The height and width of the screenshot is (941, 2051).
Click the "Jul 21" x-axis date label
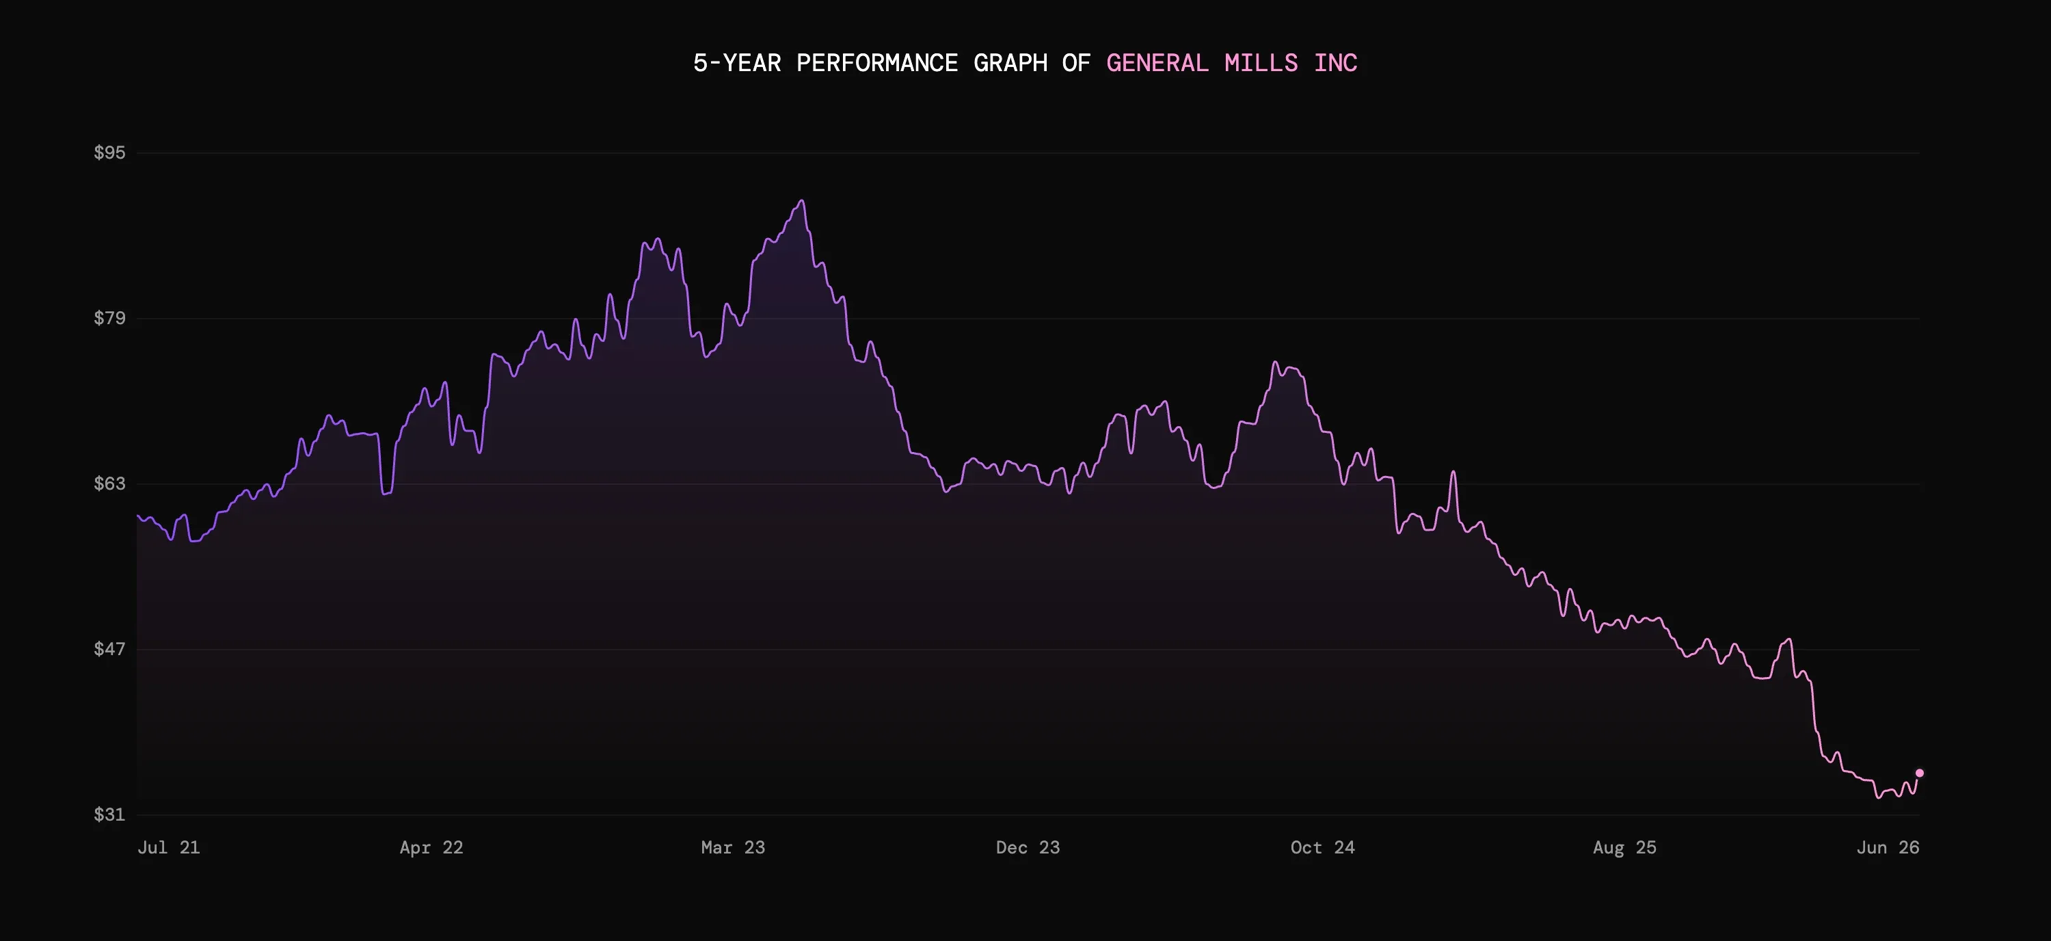pyautogui.click(x=169, y=847)
